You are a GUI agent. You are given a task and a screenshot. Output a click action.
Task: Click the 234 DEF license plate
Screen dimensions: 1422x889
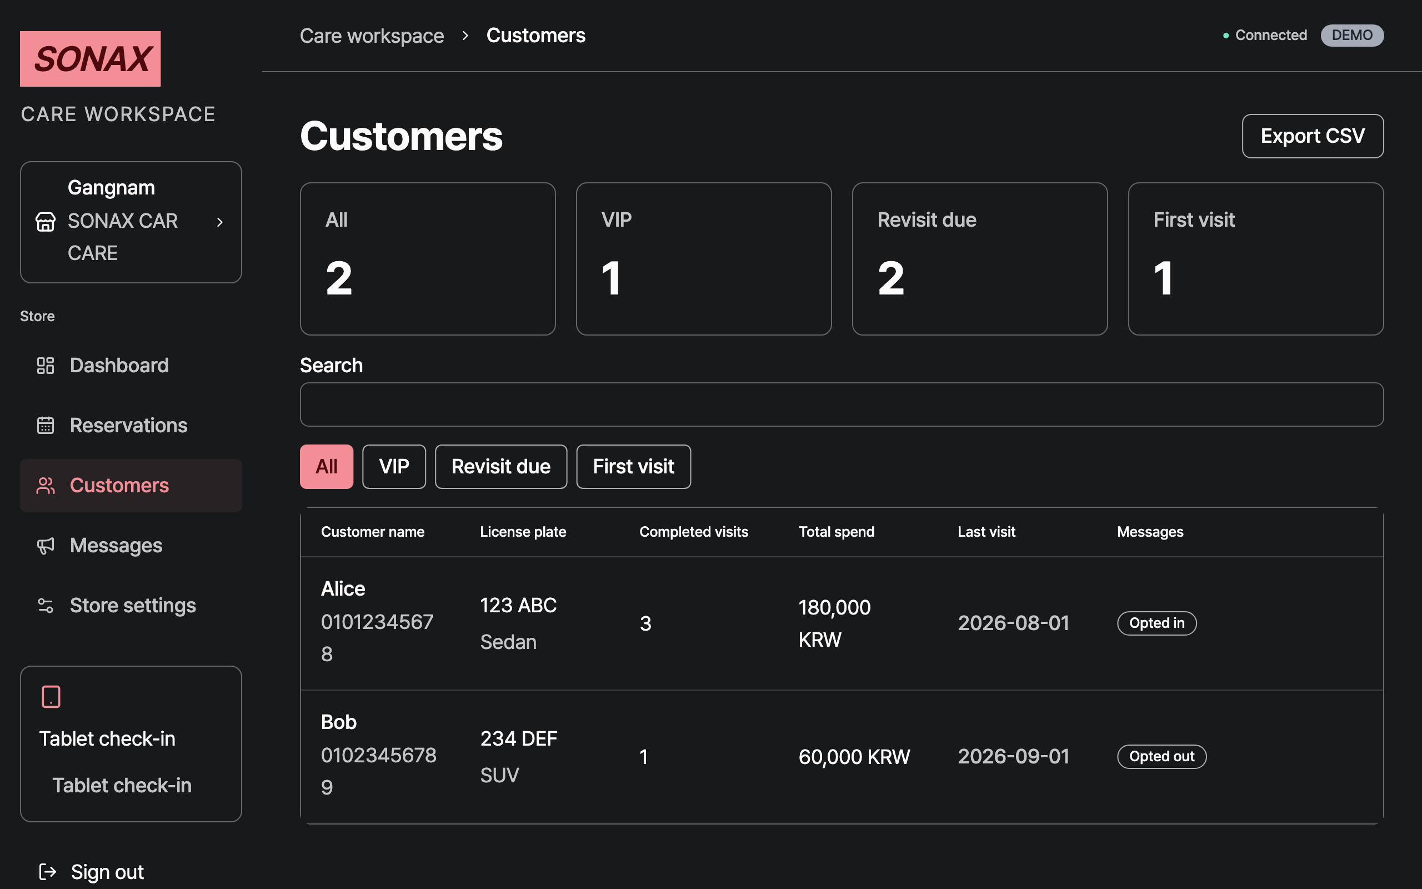coord(519,738)
